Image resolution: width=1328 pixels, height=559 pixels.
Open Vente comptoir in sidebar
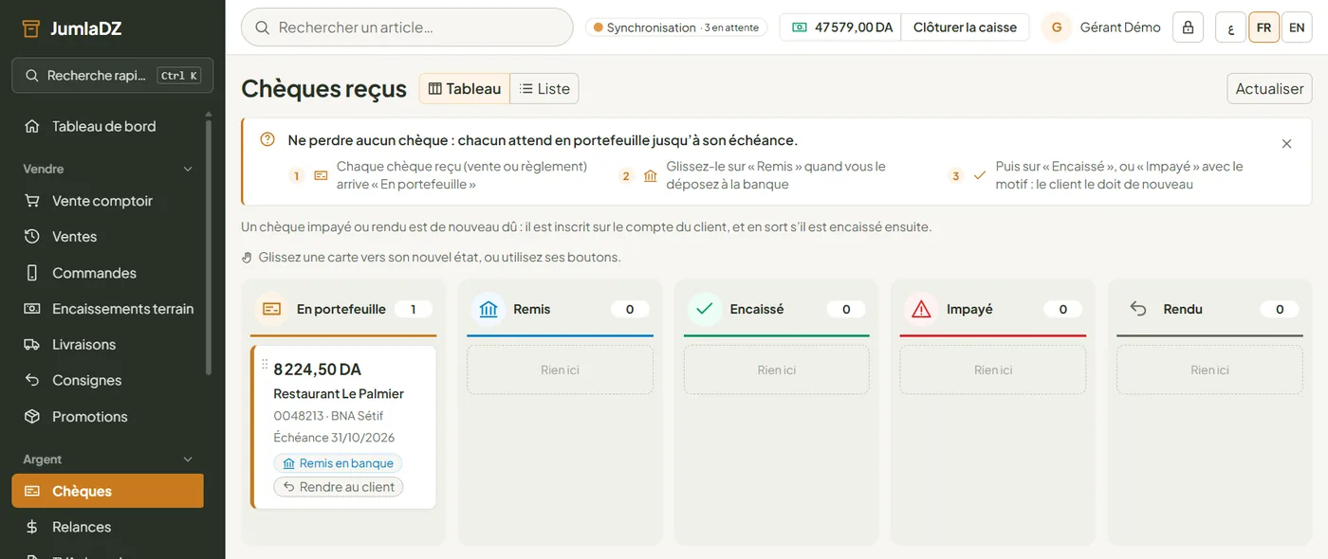tap(108, 201)
